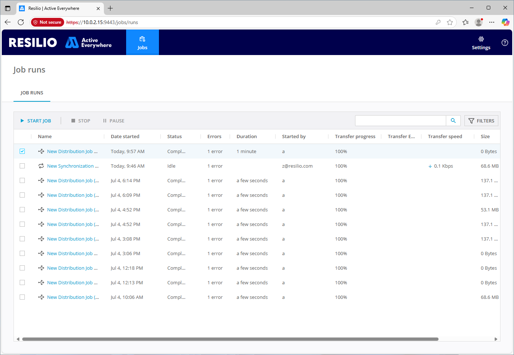Select the New Synchronization job checkbox
The image size is (514, 355).
(x=22, y=166)
